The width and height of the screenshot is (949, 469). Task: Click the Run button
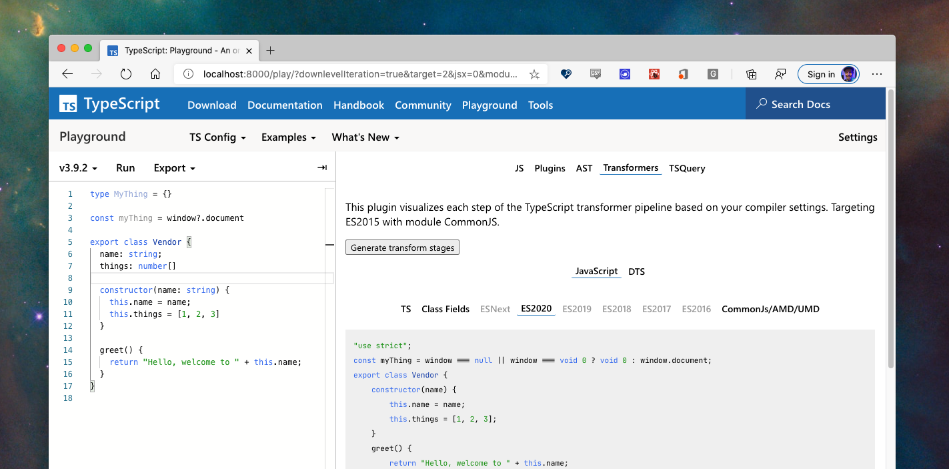point(125,168)
